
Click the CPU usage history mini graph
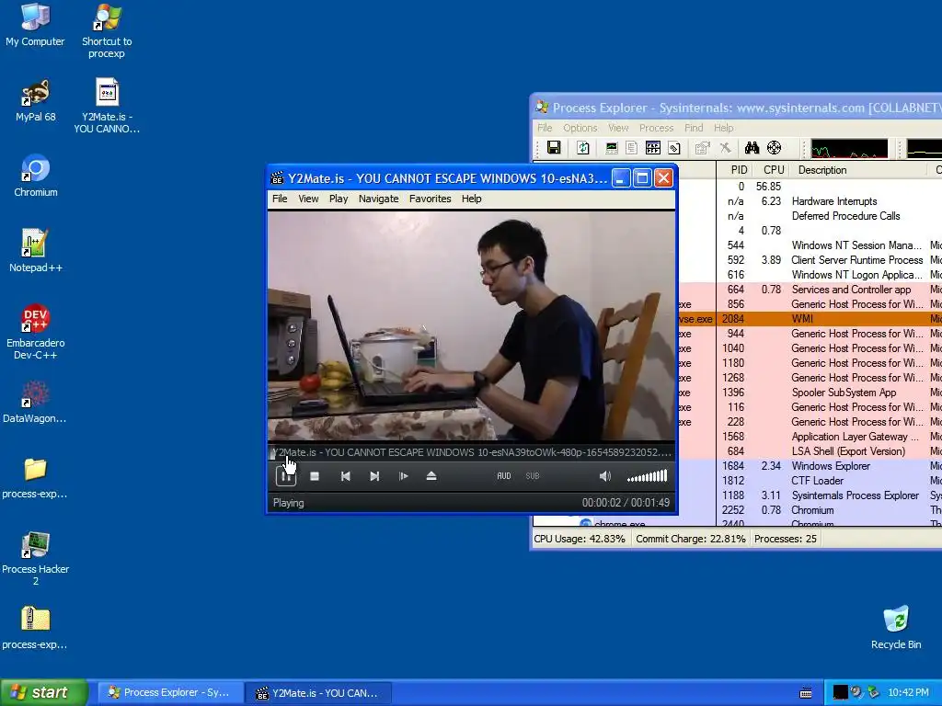pyautogui.click(x=849, y=148)
